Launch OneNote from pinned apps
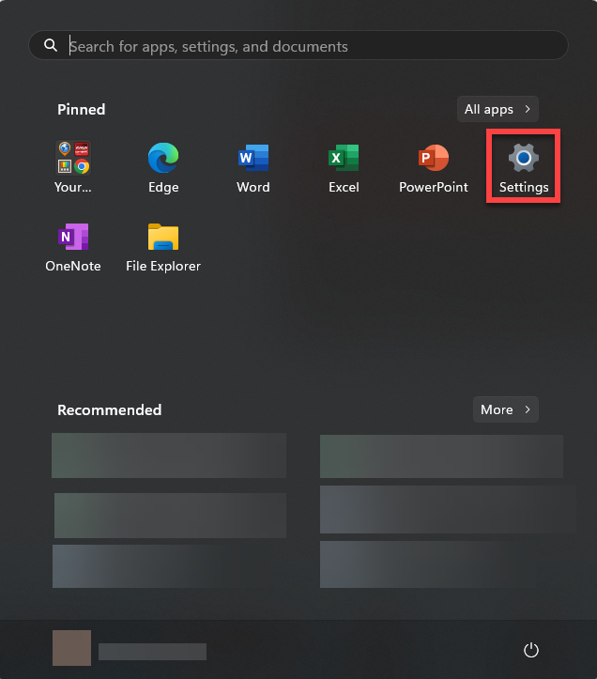Viewport: 597px width, 679px height. (72, 247)
